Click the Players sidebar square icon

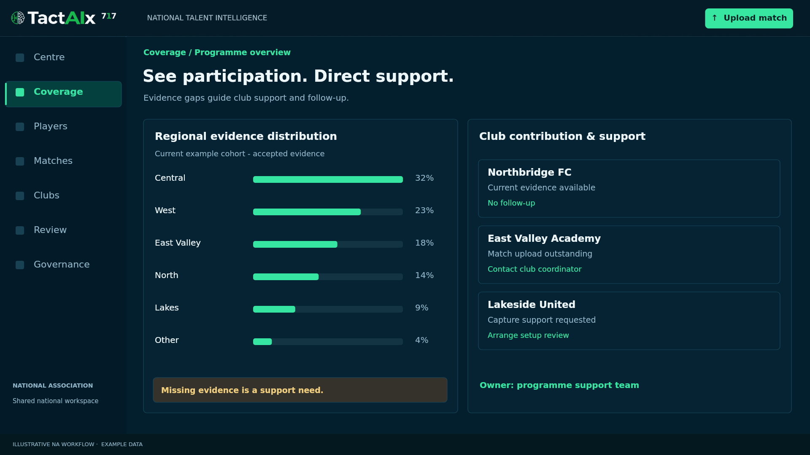click(x=20, y=127)
